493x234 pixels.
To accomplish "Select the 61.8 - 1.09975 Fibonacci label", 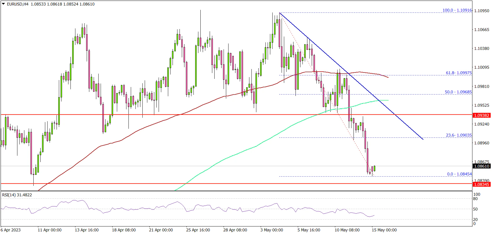I will tap(458, 73).
